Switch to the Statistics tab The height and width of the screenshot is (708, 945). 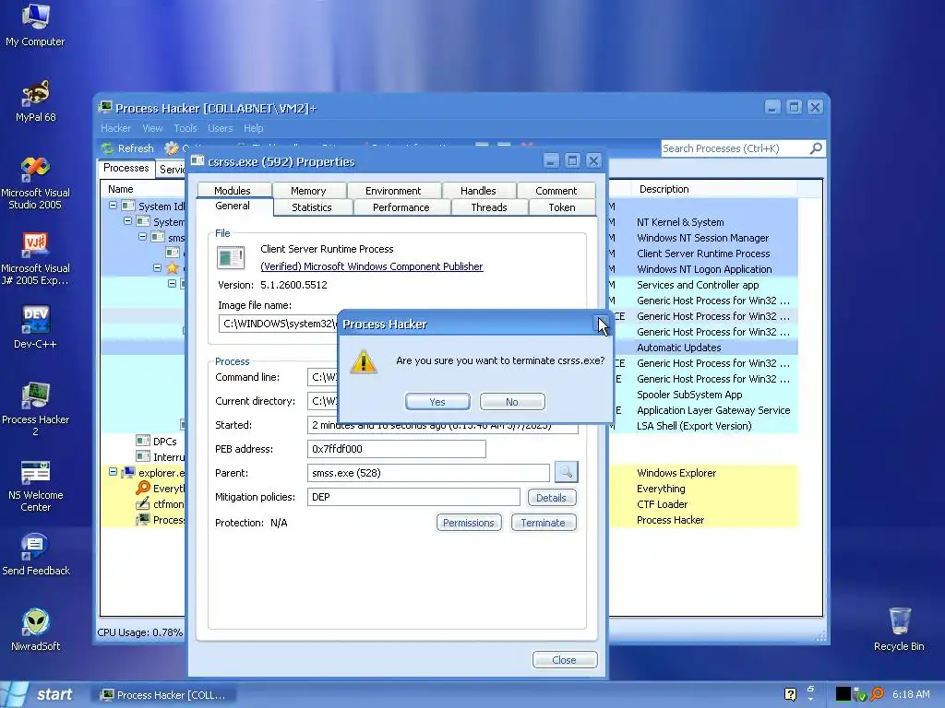click(x=312, y=207)
